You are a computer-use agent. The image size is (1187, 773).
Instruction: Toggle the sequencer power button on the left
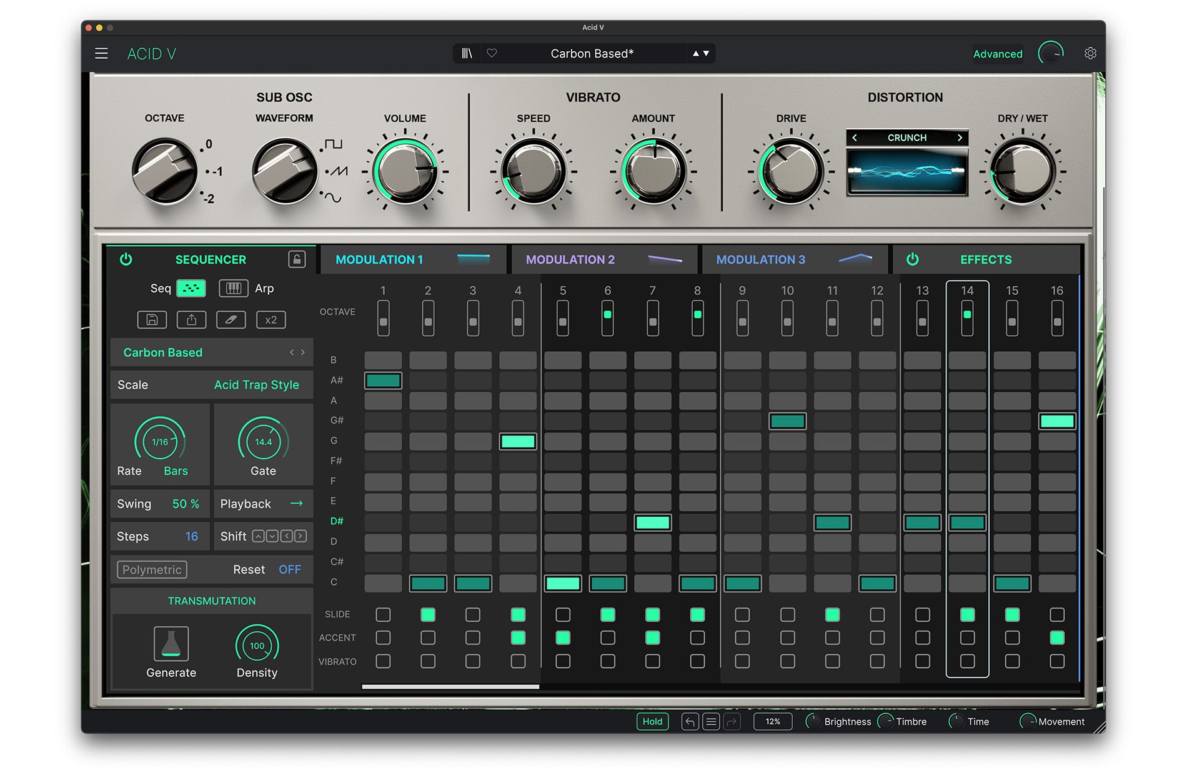pos(126,259)
